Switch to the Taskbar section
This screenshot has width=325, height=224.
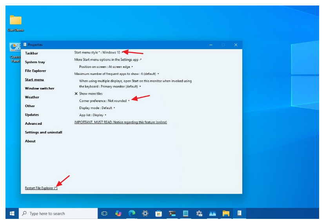(31, 53)
